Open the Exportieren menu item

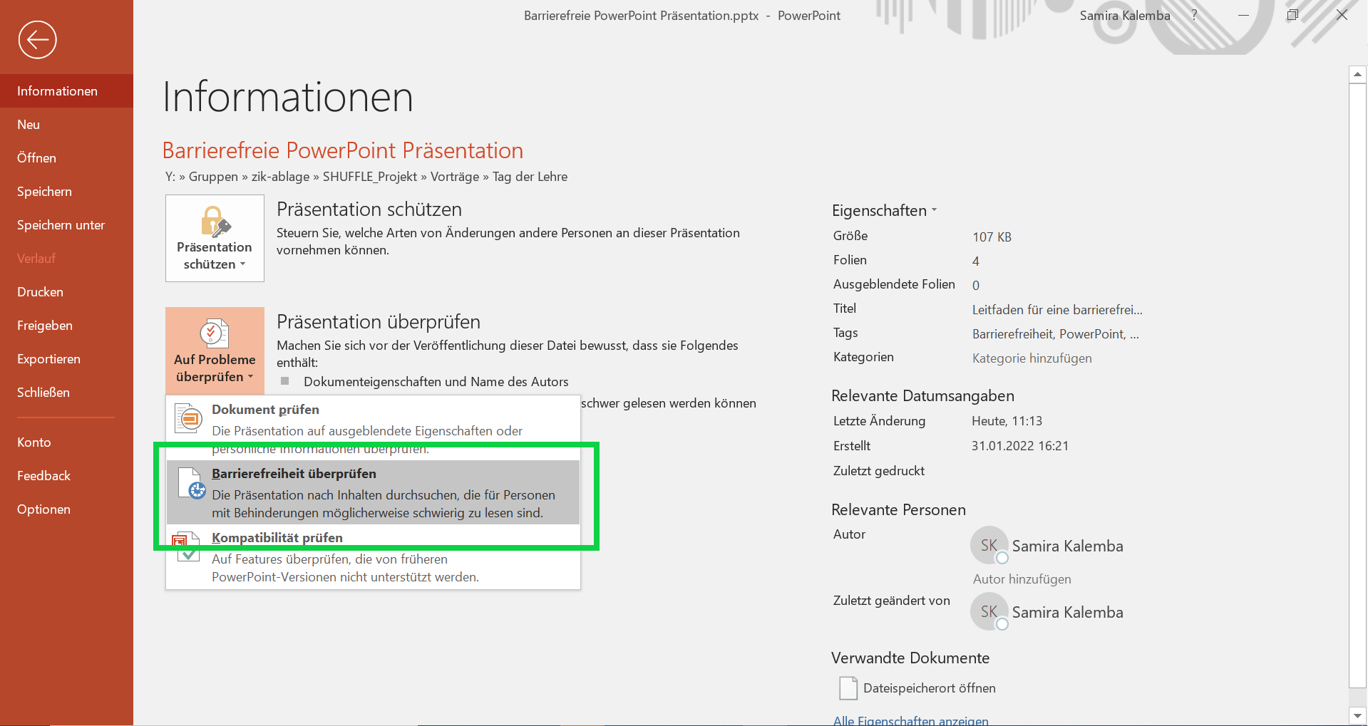48,358
